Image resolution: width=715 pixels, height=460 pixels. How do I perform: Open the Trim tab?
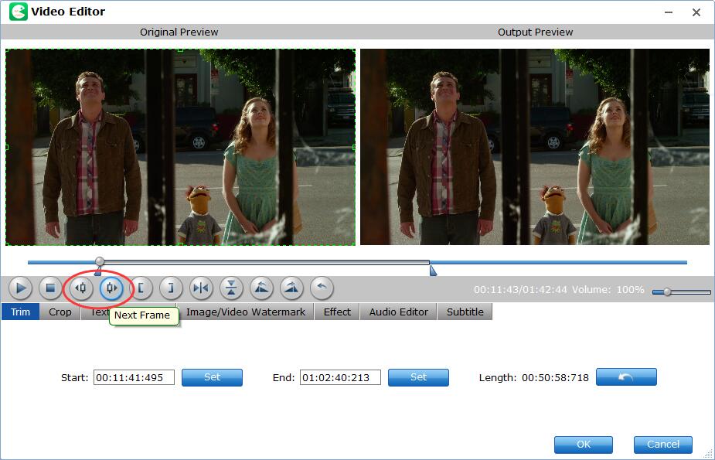point(21,312)
